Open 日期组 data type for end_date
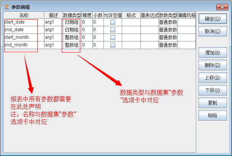 72,30
